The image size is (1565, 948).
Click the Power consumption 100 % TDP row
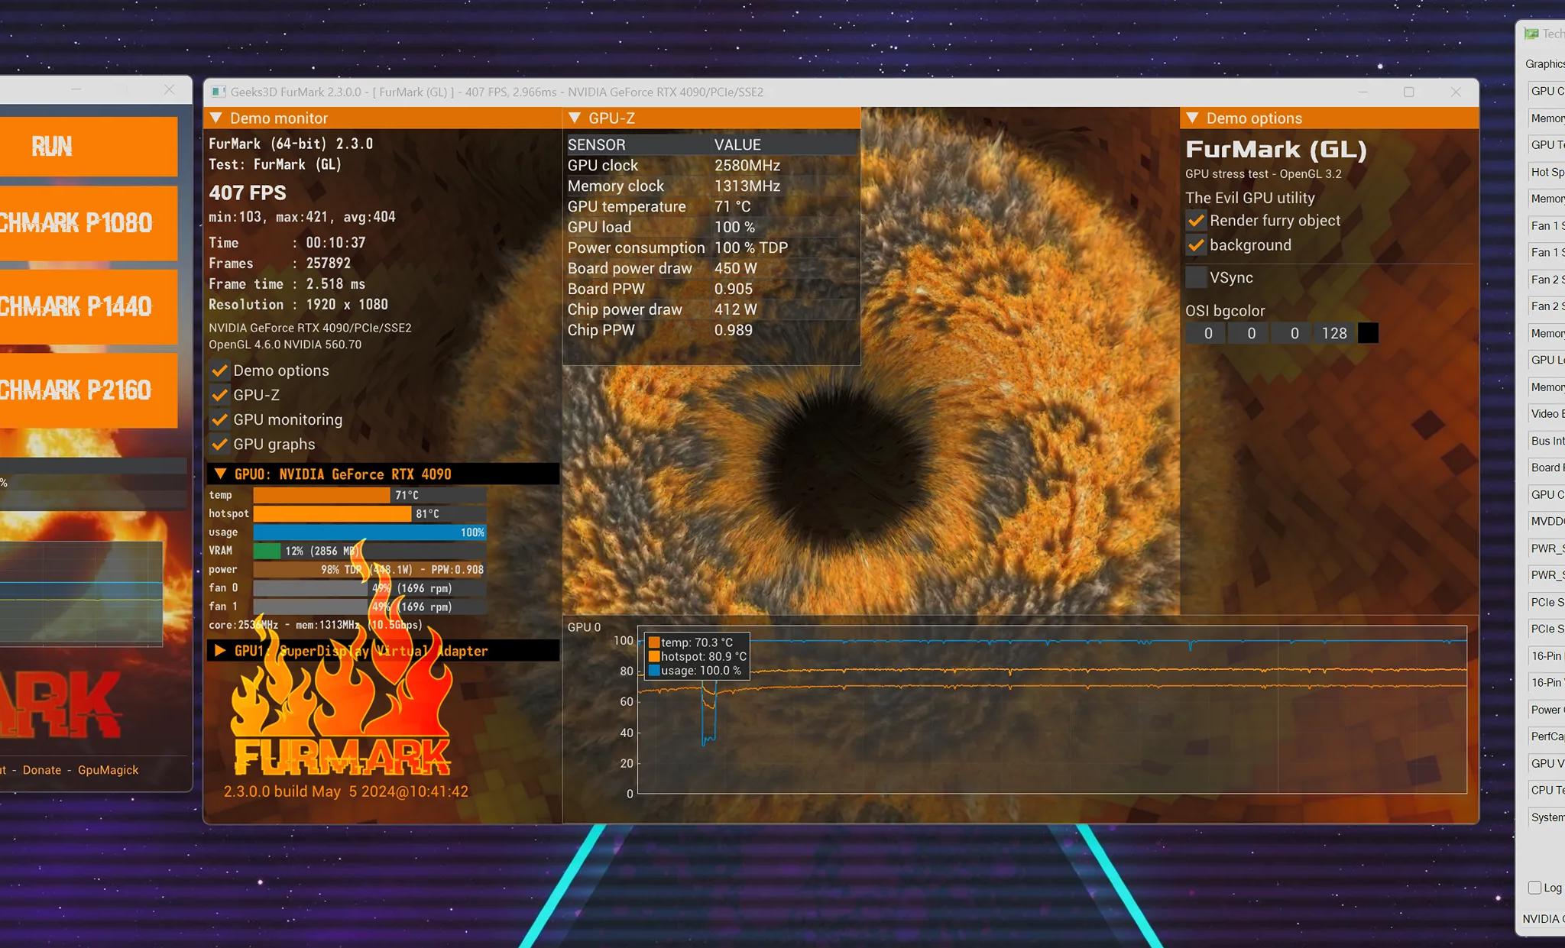tap(711, 248)
